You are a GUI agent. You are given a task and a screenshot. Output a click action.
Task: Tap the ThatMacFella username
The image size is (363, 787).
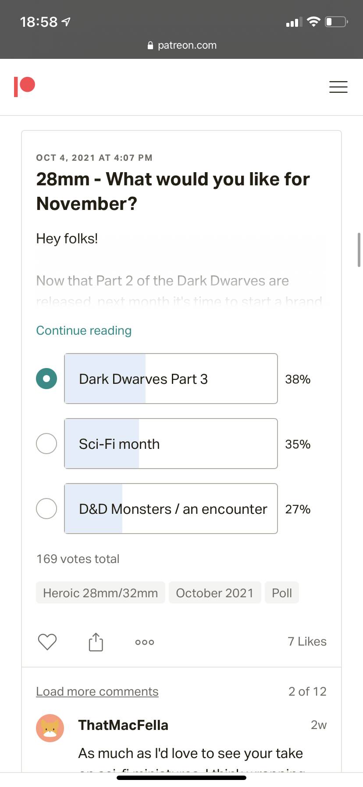(x=123, y=725)
